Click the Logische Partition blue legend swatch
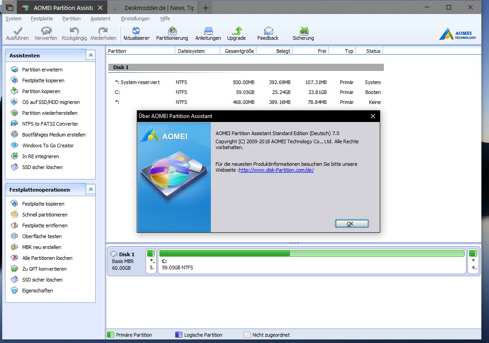The width and height of the screenshot is (489, 343). (179, 335)
